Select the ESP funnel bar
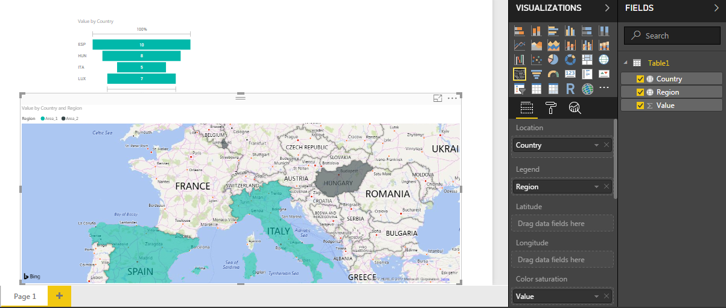Viewport: 726px width, 308px height. click(141, 45)
